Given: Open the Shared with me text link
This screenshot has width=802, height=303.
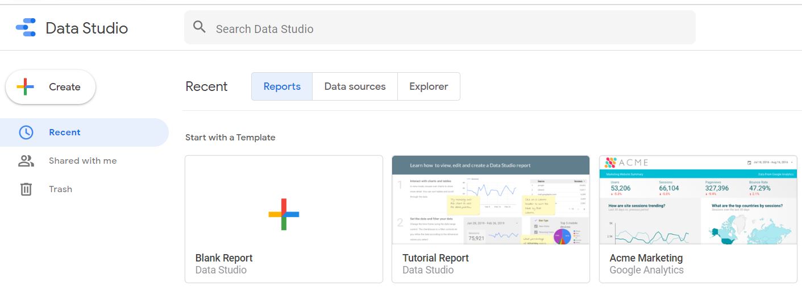Looking at the screenshot, I should click(83, 161).
